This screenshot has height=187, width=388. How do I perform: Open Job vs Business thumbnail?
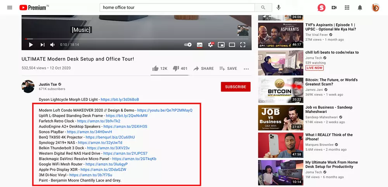pyautogui.click(x=281, y=118)
